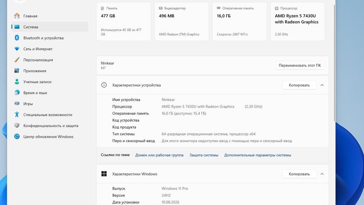Viewport: 364px width, 205px height.
Task: Open Время и язык settings
Action: click(x=49, y=93)
